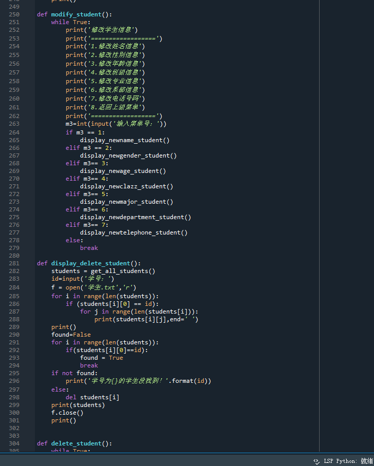Image resolution: width=374 pixels, height=466 pixels.
Task: Click the 'm3=int(input(' statement on line 263
Action: pyautogui.click(x=116, y=124)
